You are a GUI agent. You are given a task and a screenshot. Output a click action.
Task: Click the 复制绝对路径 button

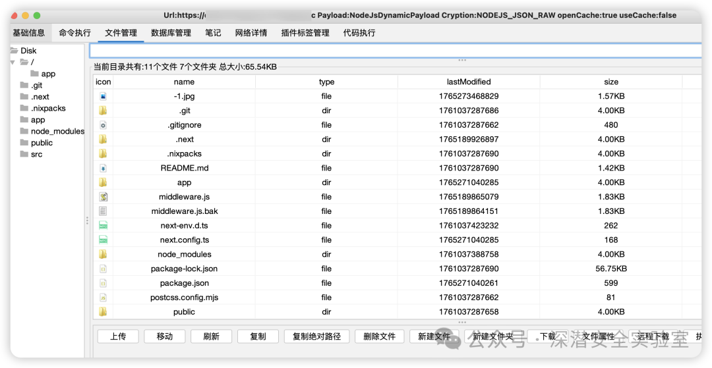316,336
